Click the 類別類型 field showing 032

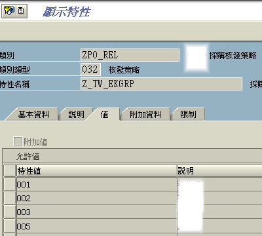(90, 69)
